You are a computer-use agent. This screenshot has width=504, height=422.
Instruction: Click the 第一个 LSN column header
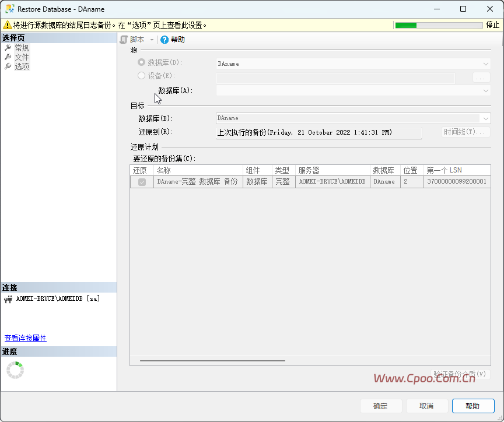click(457, 170)
